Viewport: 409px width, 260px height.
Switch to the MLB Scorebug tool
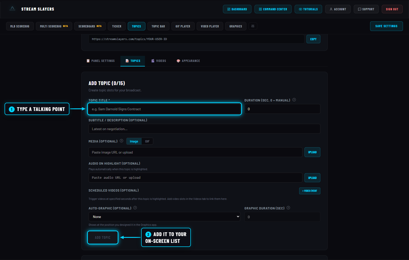[x=20, y=26]
